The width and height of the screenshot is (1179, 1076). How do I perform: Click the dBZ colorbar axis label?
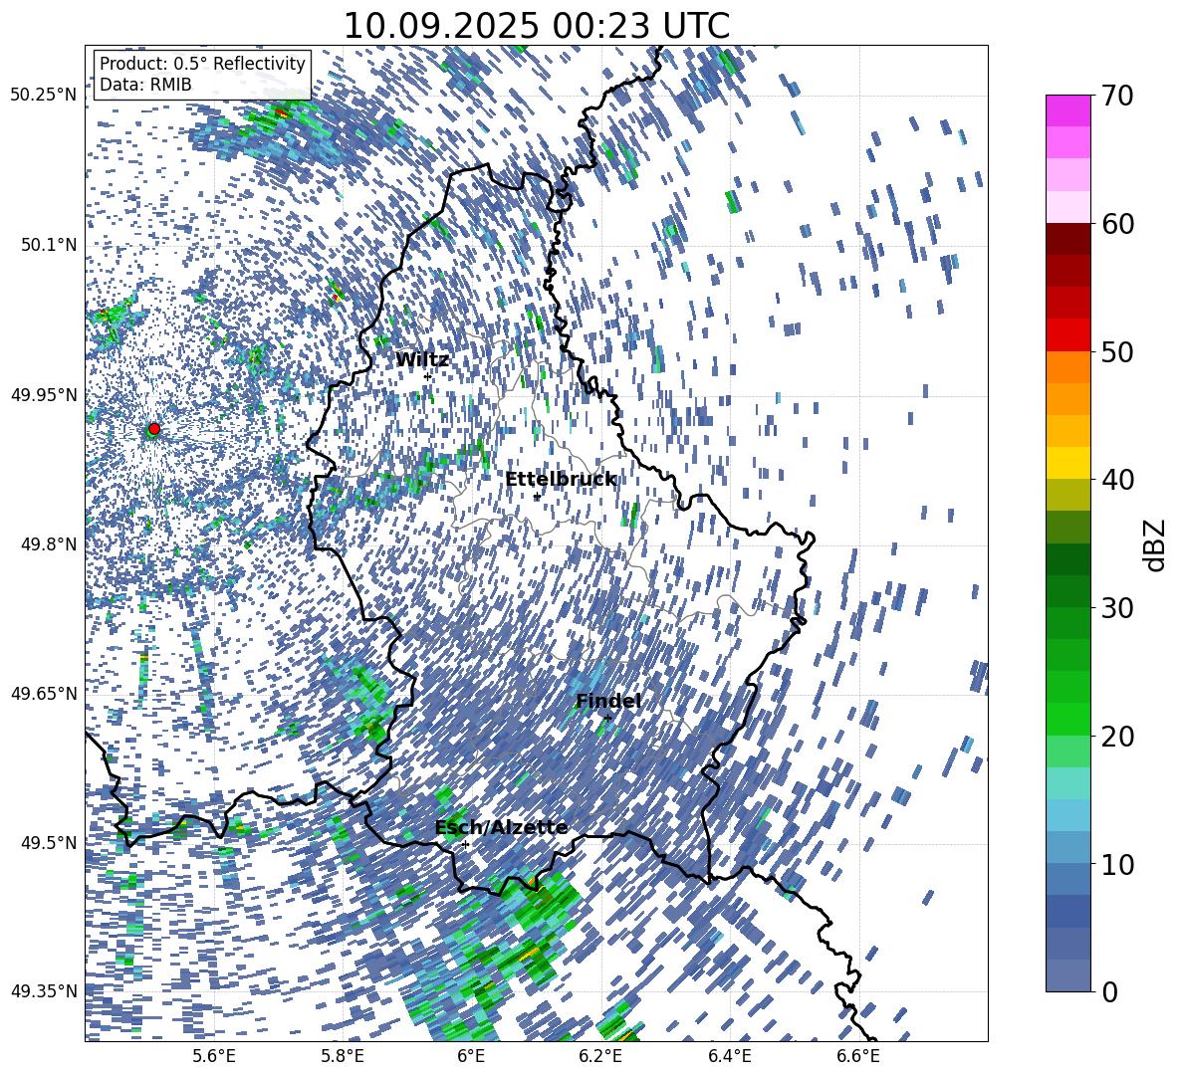click(x=1156, y=544)
